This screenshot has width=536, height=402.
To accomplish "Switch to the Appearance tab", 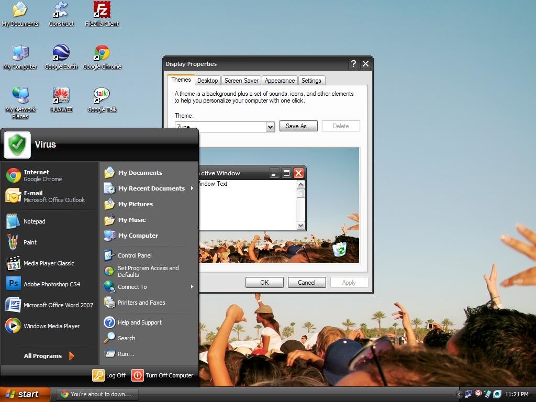I will (280, 80).
